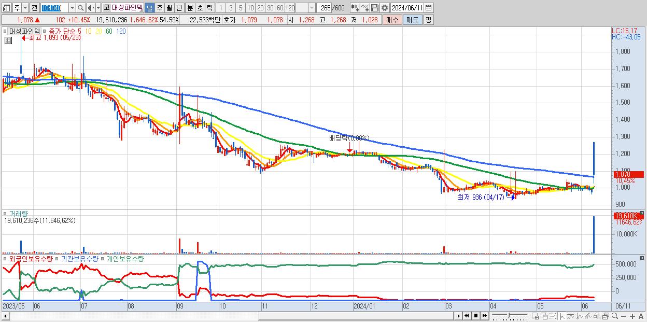Choose interval 5 button
This screenshot has height=322, width=647.
pyautogui.click(x=241, y=8)
